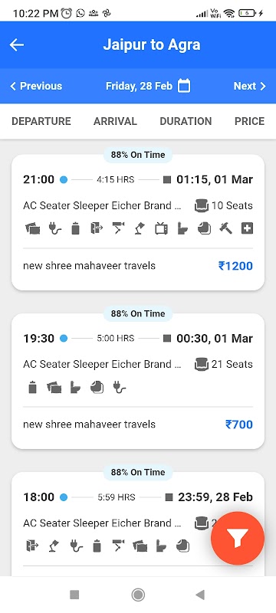Go to Previous date
The width and height of the screenshot is (276, 613).
[x=36, y=86]
